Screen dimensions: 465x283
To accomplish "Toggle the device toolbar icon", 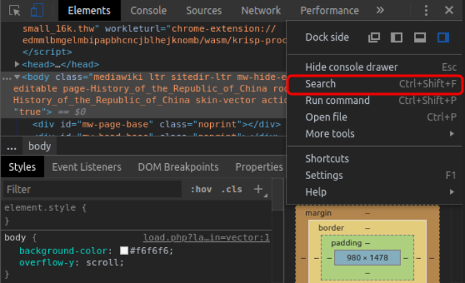I will point(37,10).
